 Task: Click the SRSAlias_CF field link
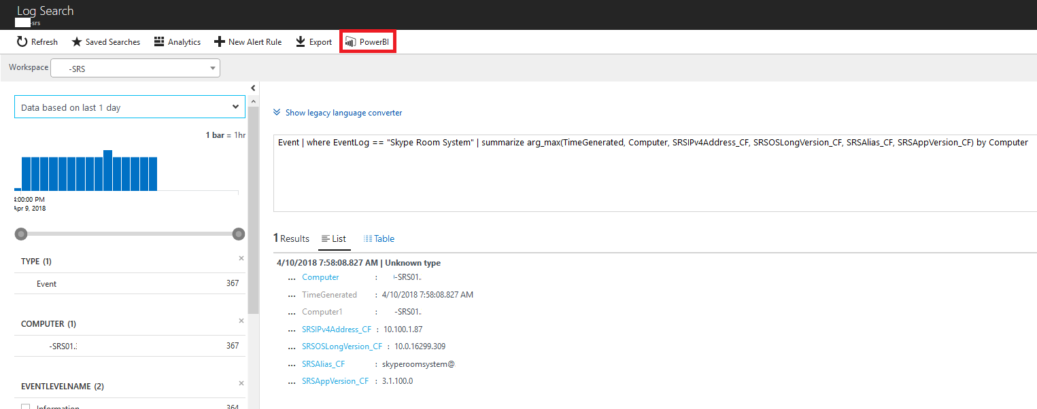coord(323,364)
